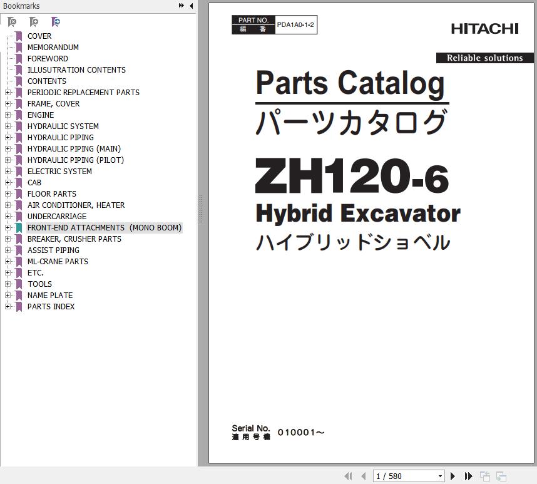
Task: Select the NAME PLATE bookmark
Action: pos(50,296)
